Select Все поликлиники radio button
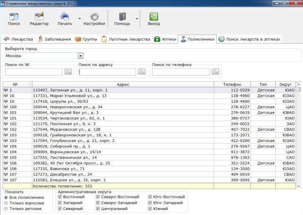Viewport: 303px width, 215px height. point(6,197)
